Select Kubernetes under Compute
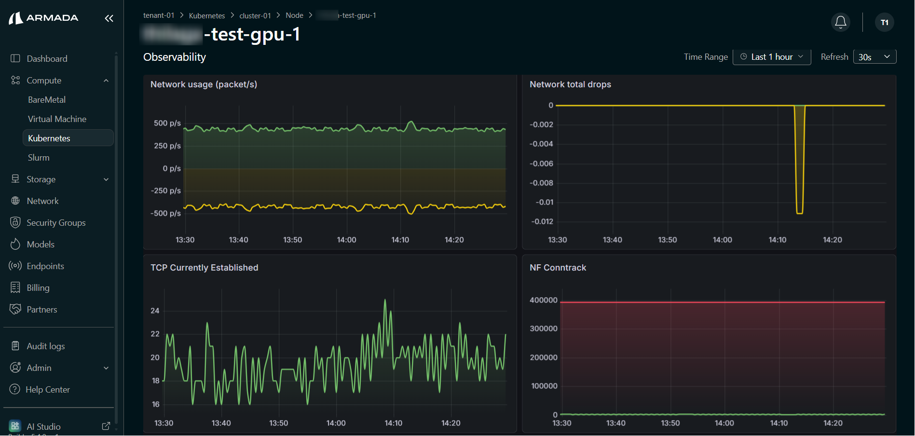This screenshot has height=436, width=915. (x=68, y=138)
